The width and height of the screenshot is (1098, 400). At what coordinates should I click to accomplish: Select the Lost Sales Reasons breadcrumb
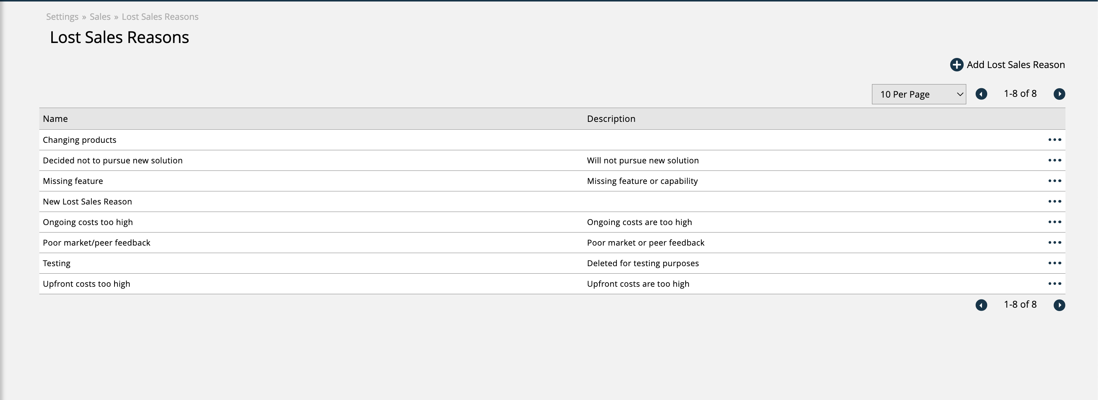160,16
